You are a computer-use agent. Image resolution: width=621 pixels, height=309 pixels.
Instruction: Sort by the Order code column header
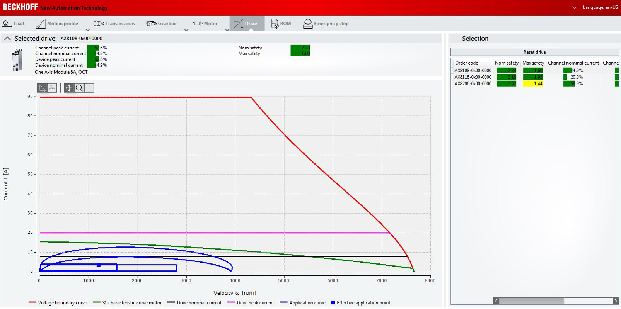466,63
